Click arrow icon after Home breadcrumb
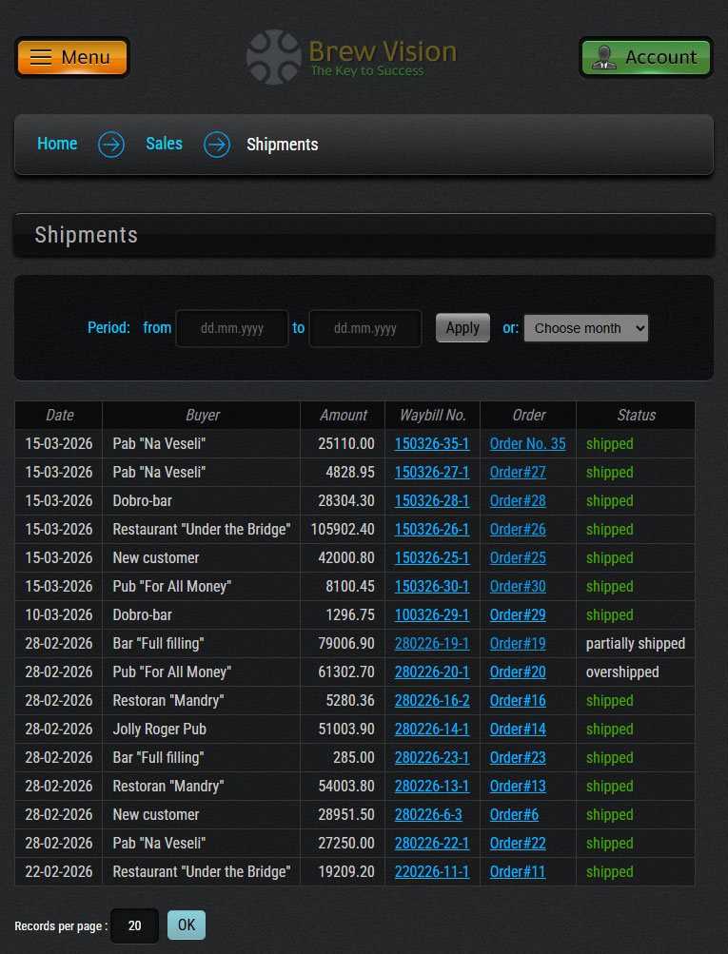Viewport: 728px width, 954px height. tap(111, 145)
